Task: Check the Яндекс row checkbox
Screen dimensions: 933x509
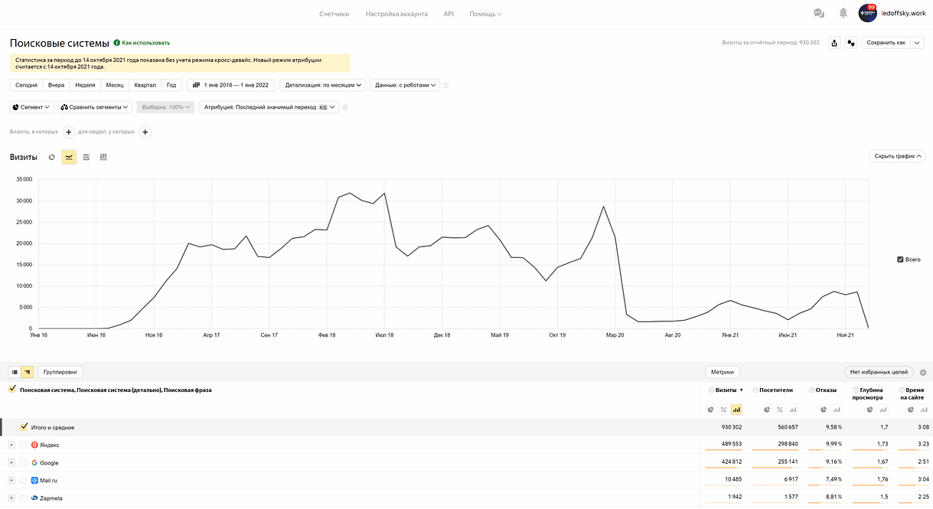Action: (x=23, y=445)
